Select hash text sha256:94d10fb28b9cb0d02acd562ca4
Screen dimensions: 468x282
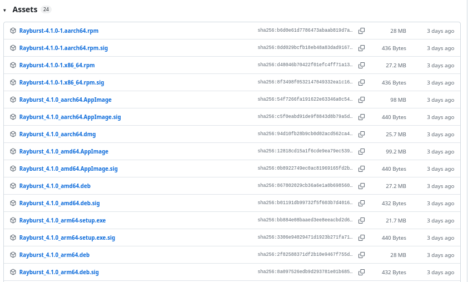coord(305,133)
